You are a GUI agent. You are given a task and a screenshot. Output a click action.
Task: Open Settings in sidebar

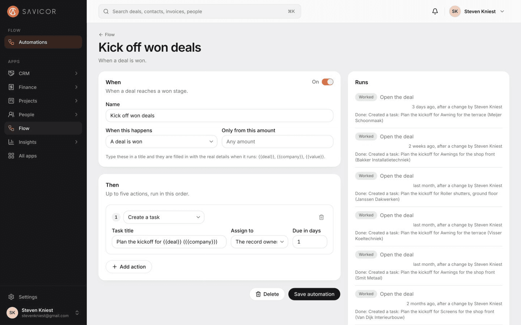(43, 297)
